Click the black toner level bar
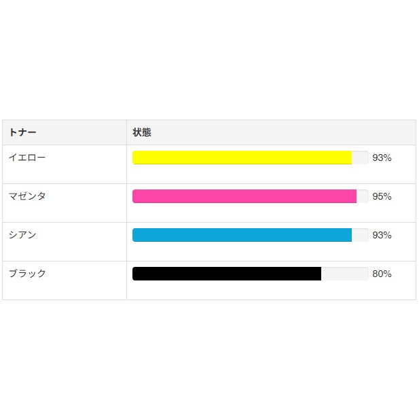 point(227,274)
